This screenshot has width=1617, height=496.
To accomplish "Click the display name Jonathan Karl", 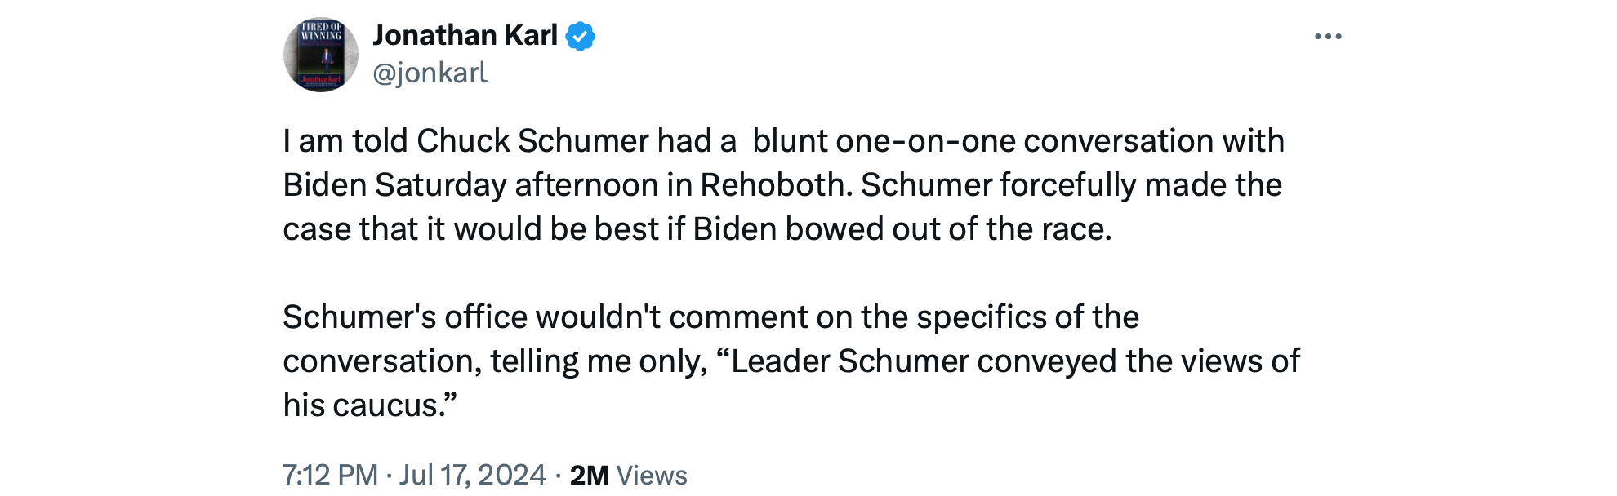I will coord(465,36).
